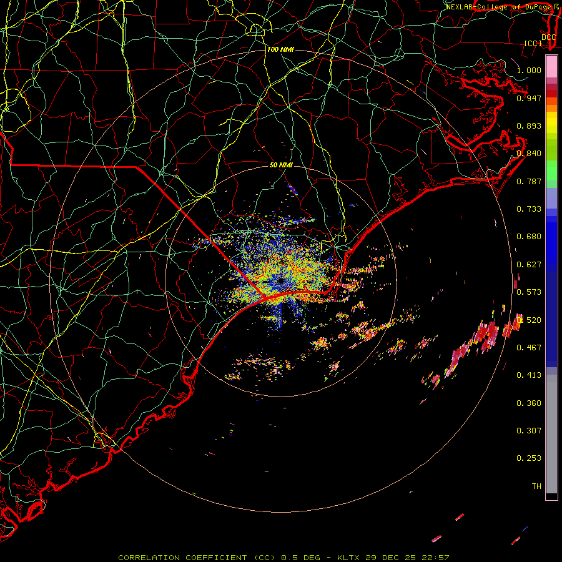Viewport: 562px width, 562px height.
Task: Select the 0.413 scale value
Action: [x=529, y=375]
